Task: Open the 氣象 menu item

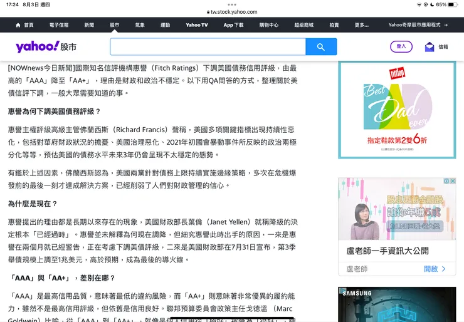Action: pyautogui.click(x=140, y=25)
